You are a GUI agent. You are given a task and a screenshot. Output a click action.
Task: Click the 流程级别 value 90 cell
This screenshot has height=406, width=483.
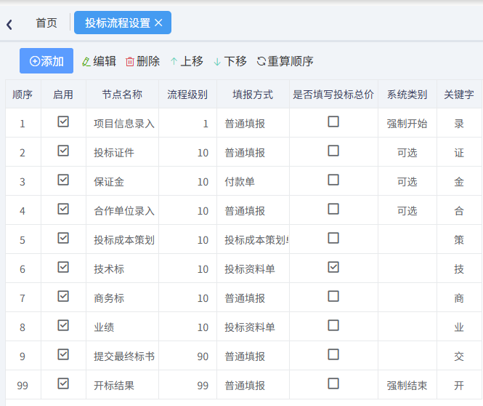click(187, 357)
